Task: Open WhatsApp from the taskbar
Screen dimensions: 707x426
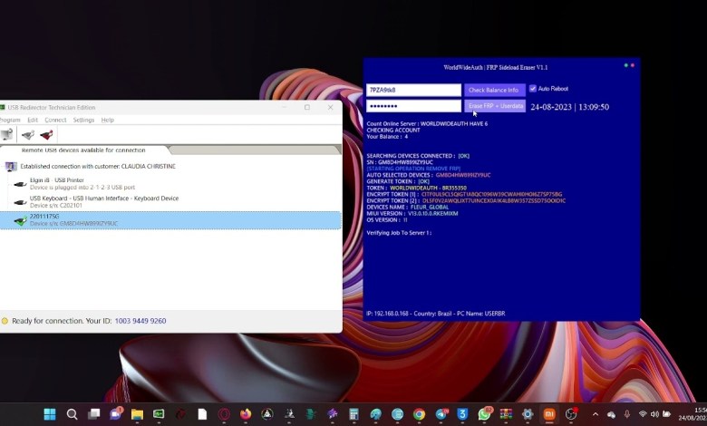Action: pos(484,414)
